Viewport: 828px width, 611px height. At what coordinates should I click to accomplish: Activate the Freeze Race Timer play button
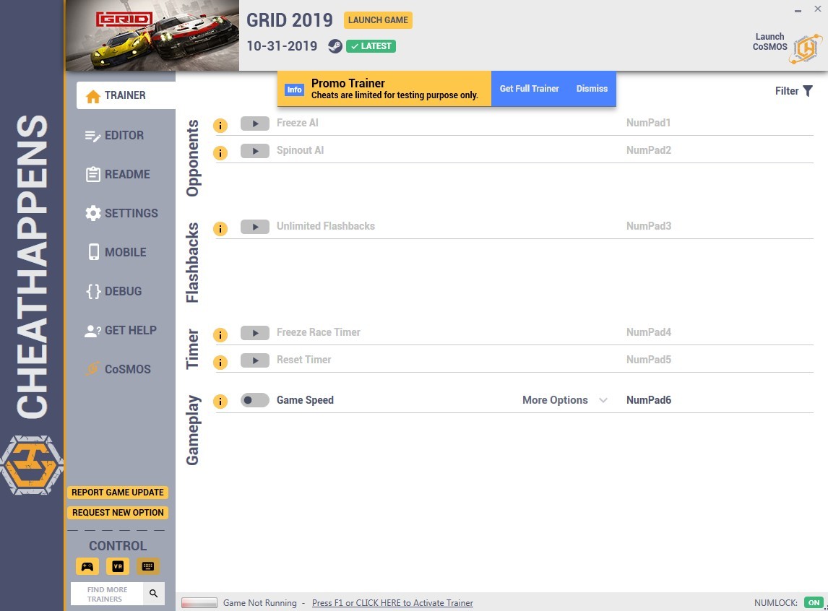point(255,333)
